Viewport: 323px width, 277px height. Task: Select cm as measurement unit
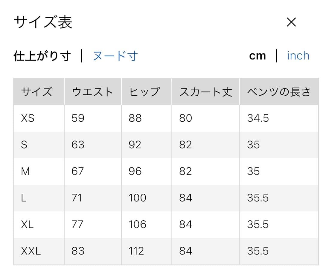point(258,56)
